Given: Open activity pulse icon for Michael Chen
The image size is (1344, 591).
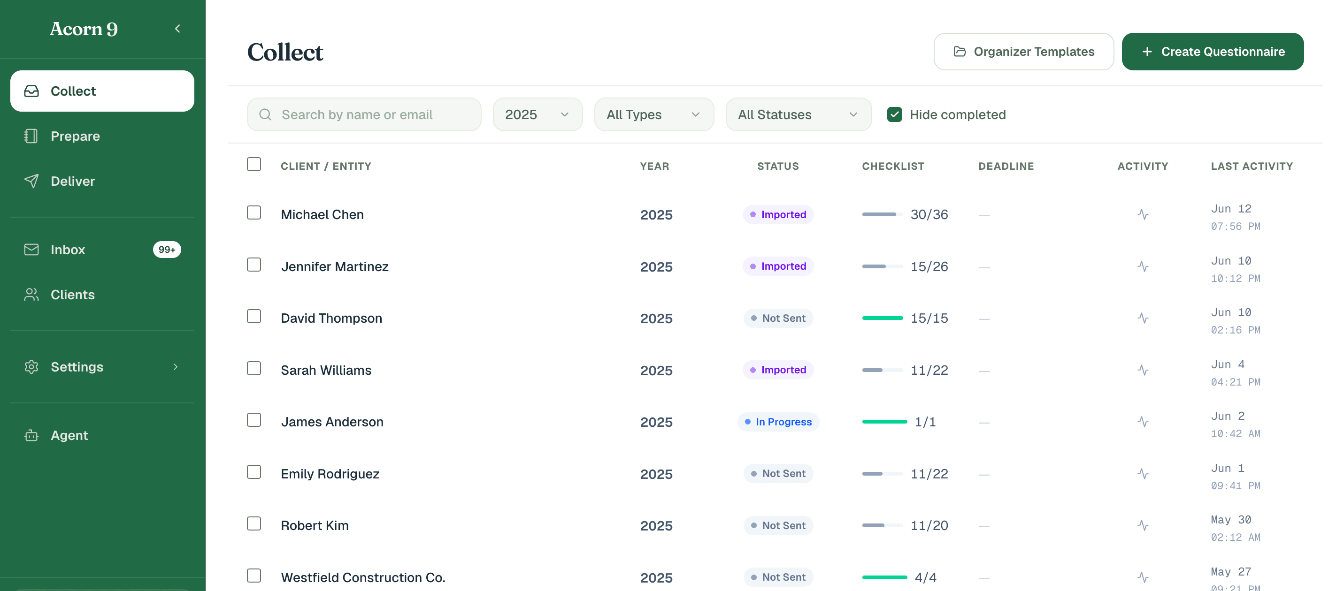Looking at the screenshot, I should pos(1143,214).
